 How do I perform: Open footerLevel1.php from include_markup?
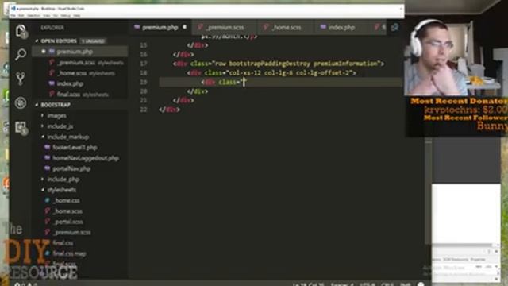click(75, 147)
